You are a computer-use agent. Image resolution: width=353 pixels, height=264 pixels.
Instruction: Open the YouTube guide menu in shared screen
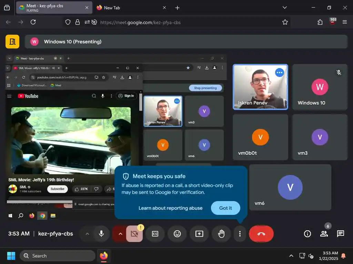[x=9, y=96]
